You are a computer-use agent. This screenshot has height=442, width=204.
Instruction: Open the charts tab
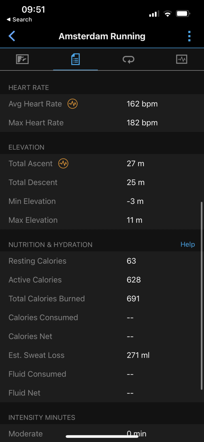point(181,59)
